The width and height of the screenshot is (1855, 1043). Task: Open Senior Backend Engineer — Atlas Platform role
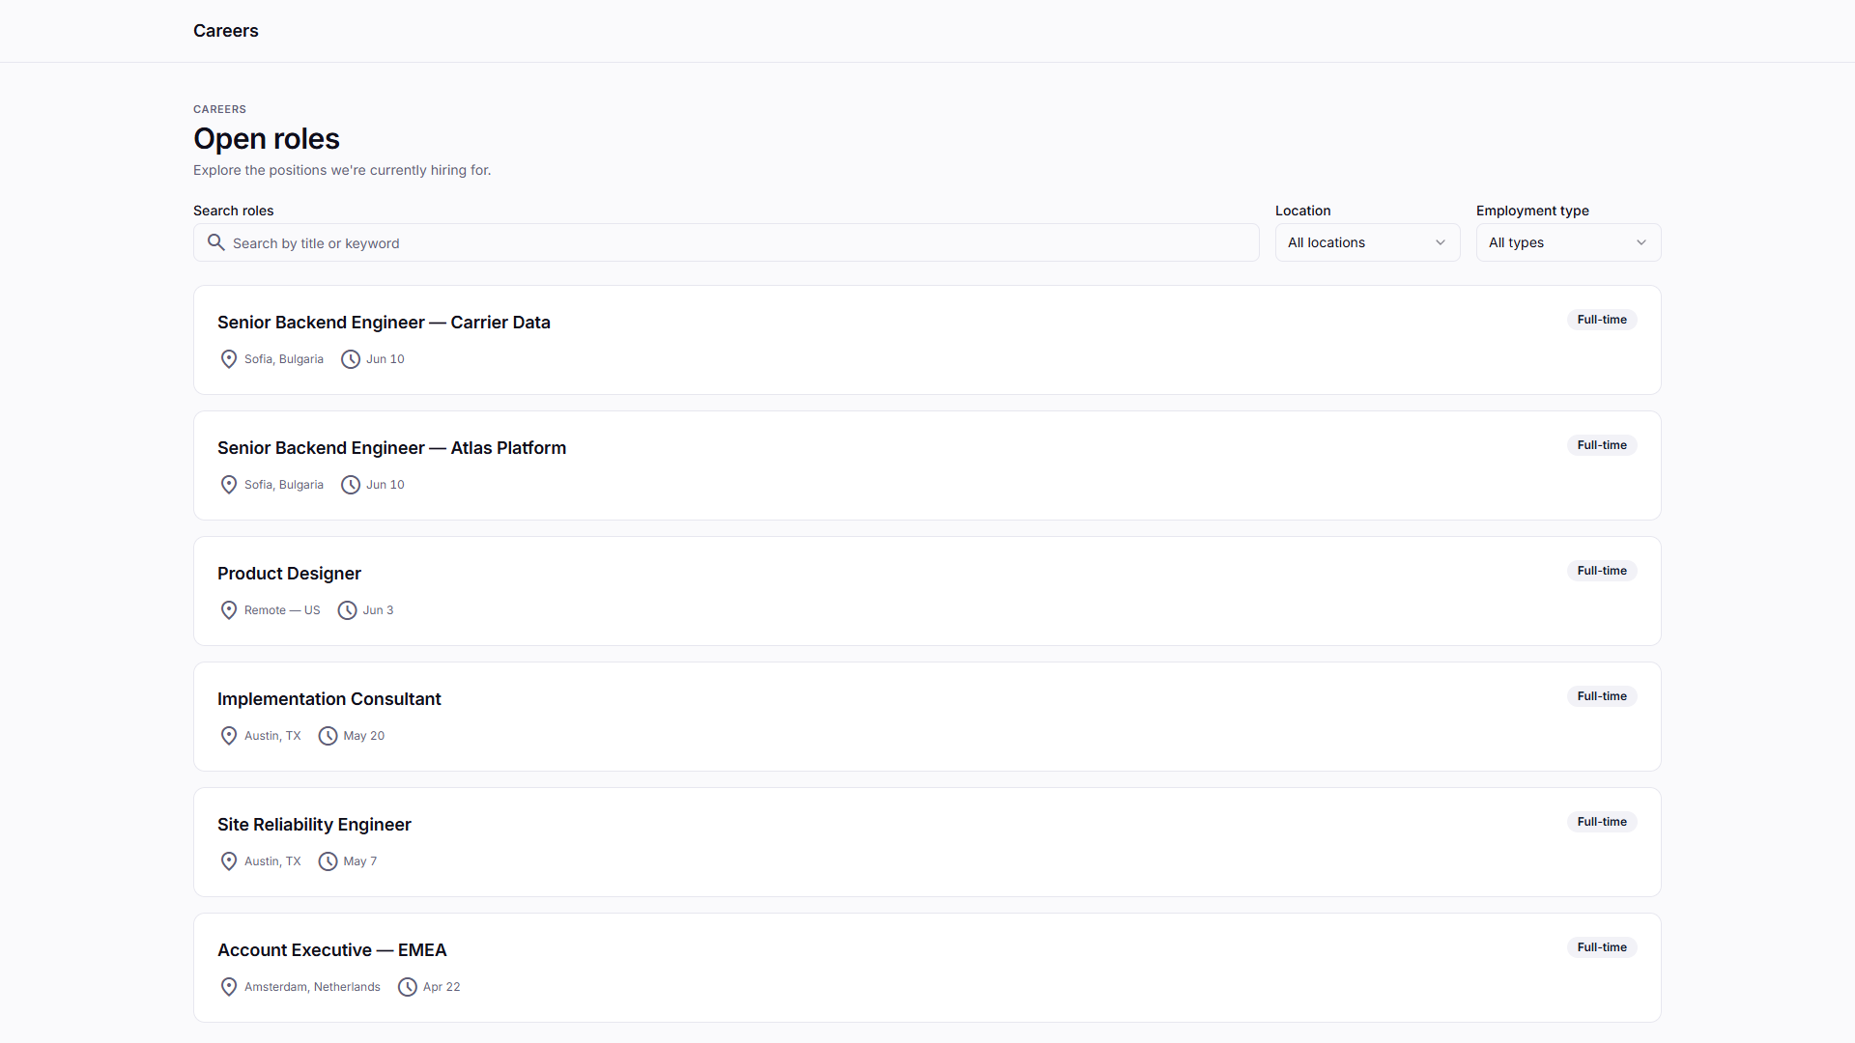pyautogui.click(x=391, y=448)
